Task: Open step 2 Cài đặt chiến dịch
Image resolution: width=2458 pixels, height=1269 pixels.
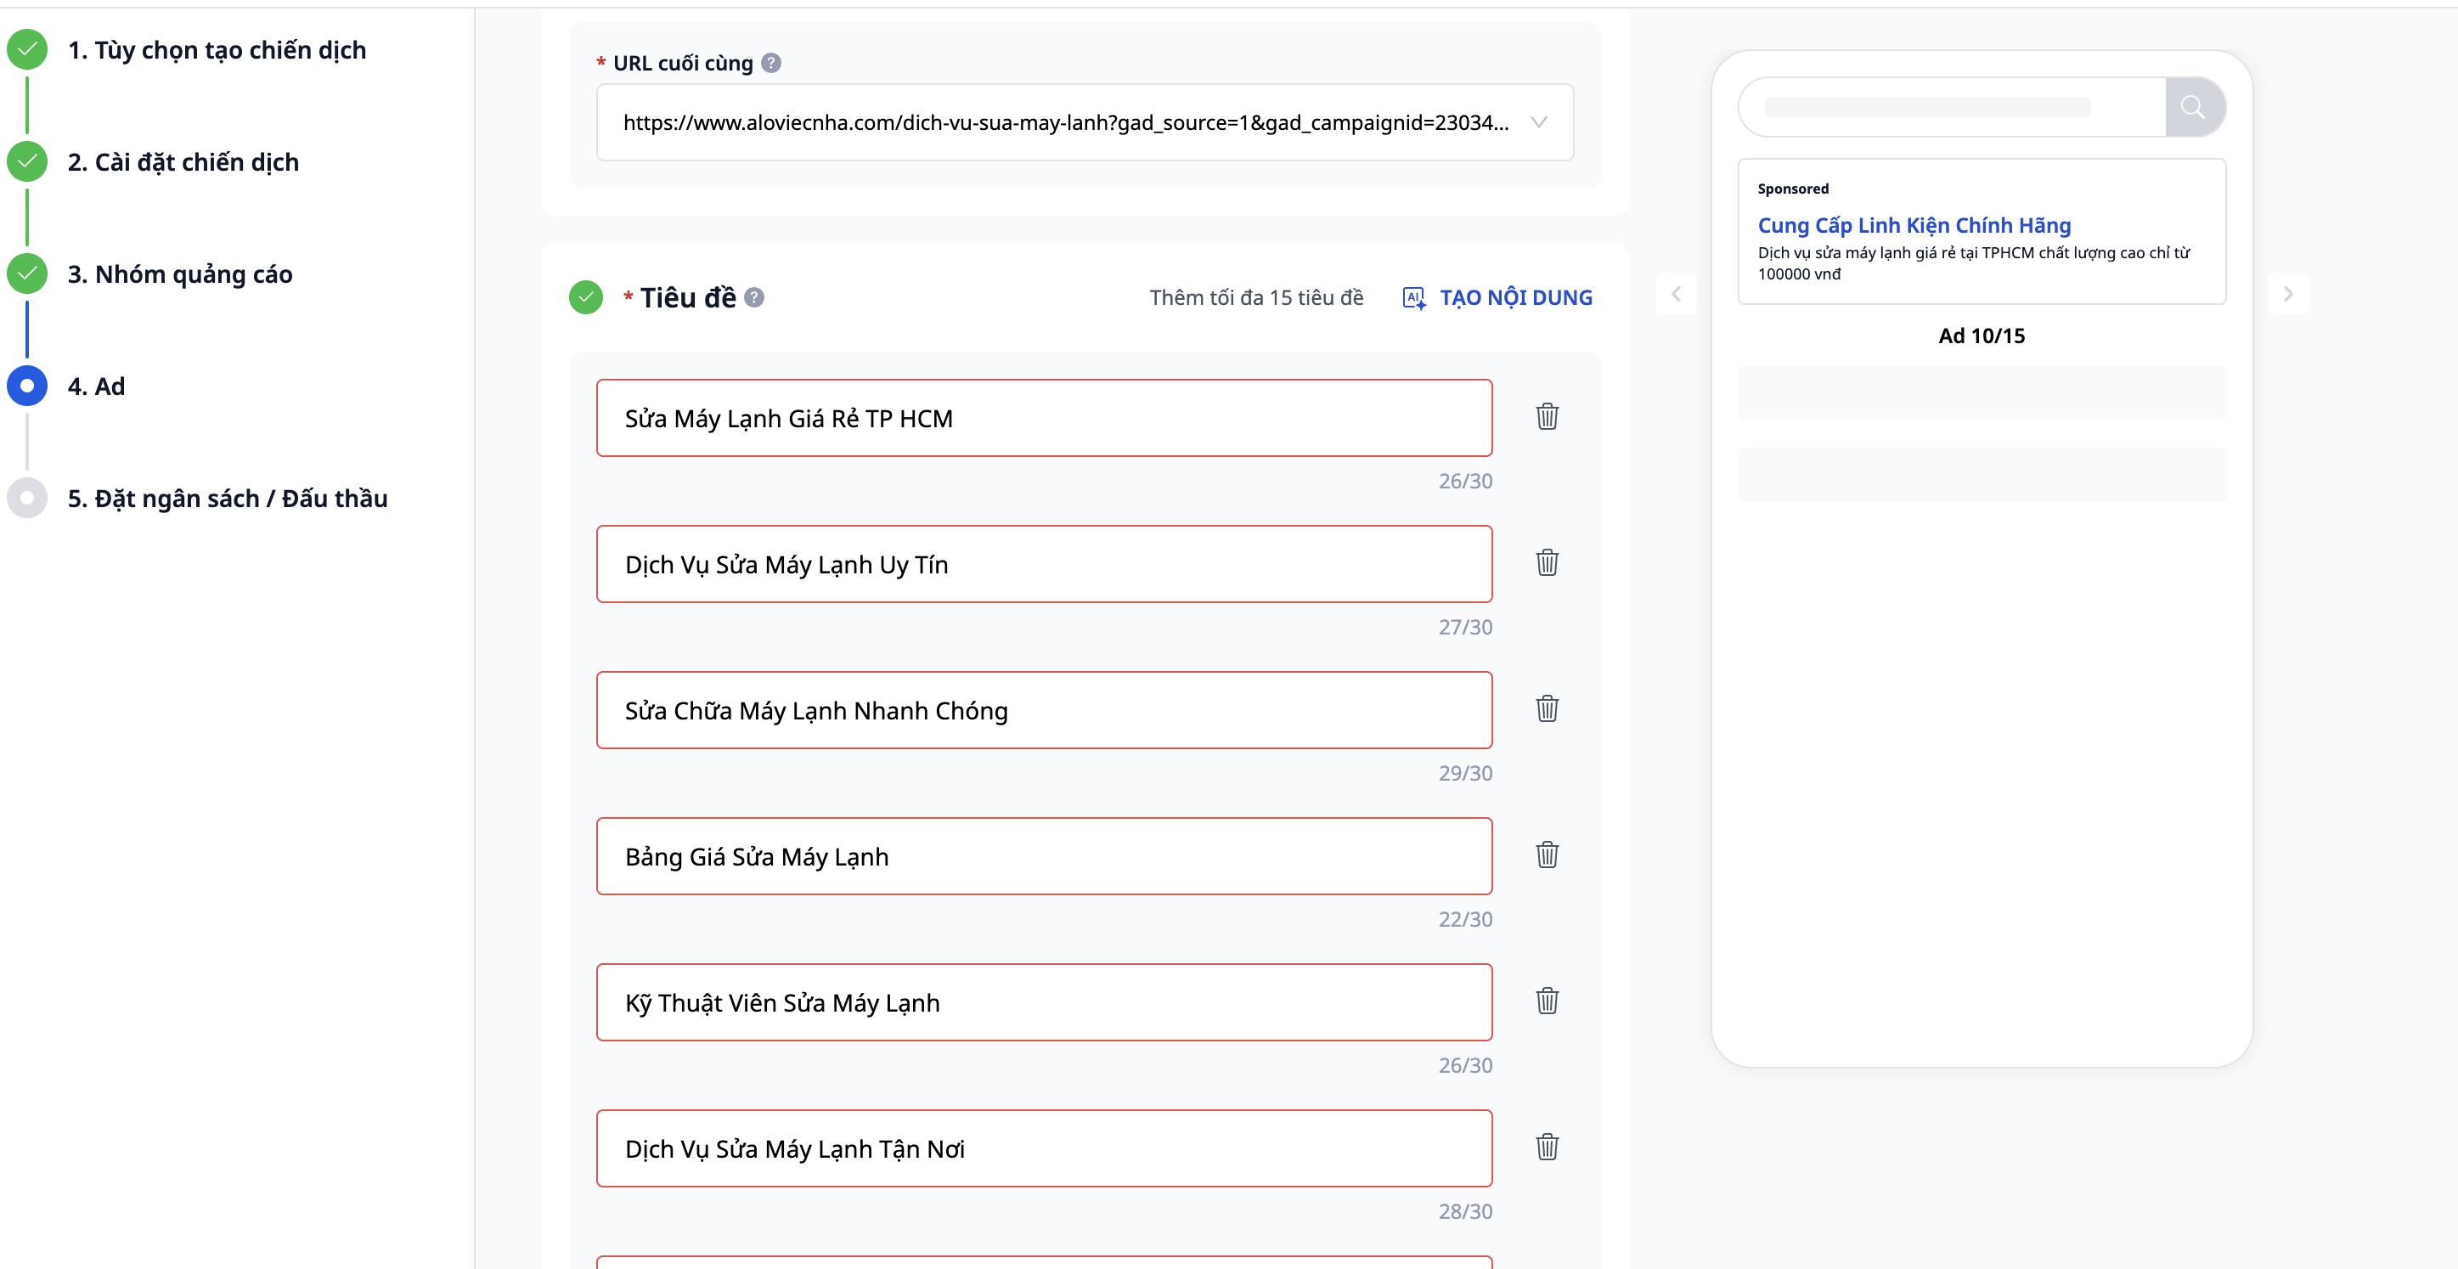Action: [x=183, y=162]
